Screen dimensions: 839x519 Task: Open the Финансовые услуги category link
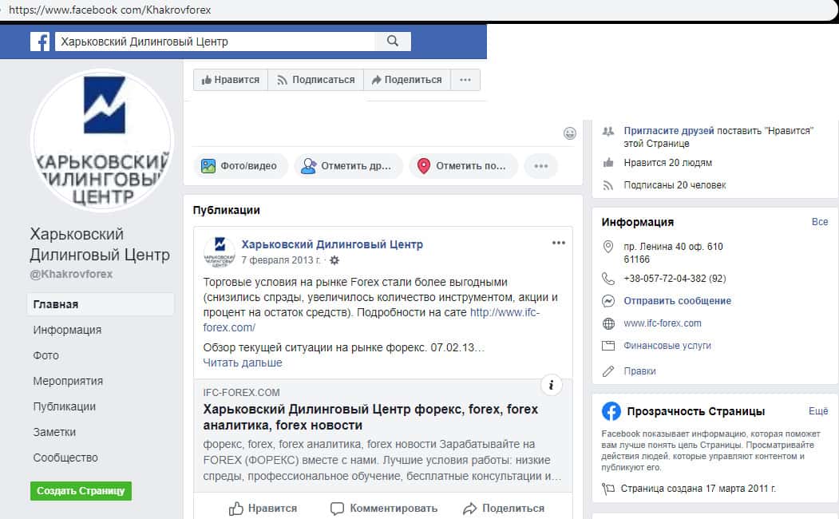pos(667,347)
